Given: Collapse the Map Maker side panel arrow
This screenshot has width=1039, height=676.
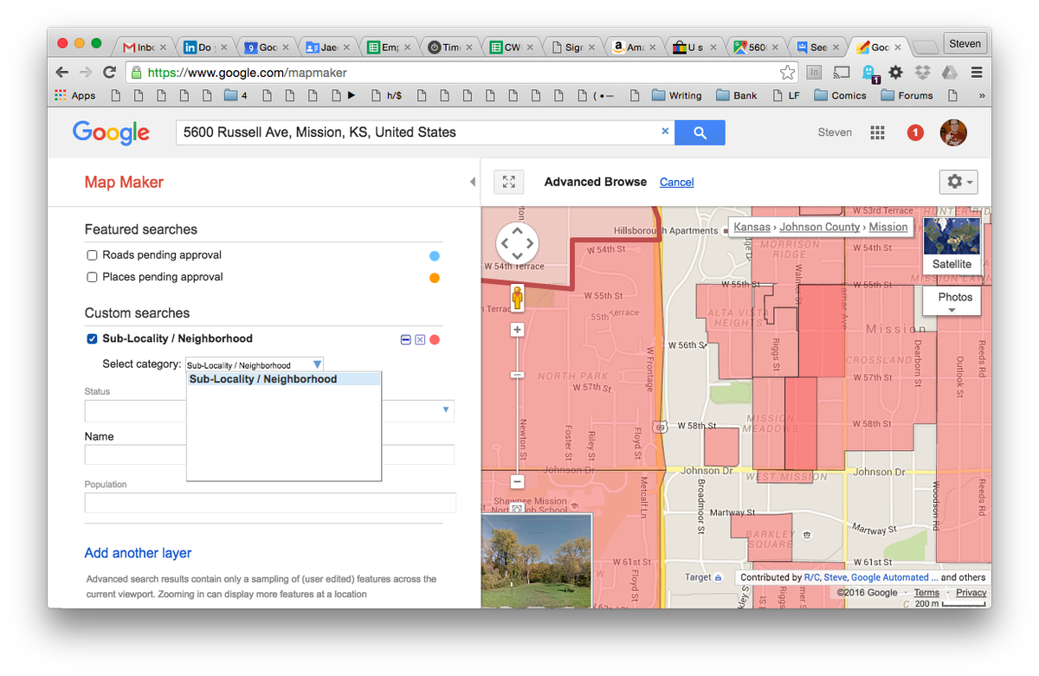Looking at the screenshot, I should 472,182.
